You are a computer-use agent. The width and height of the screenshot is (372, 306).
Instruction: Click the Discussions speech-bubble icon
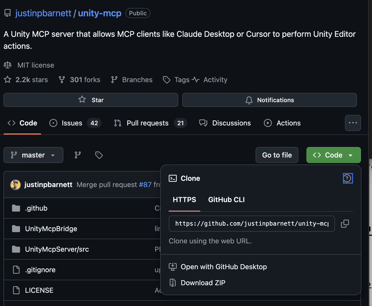[203, 123]
